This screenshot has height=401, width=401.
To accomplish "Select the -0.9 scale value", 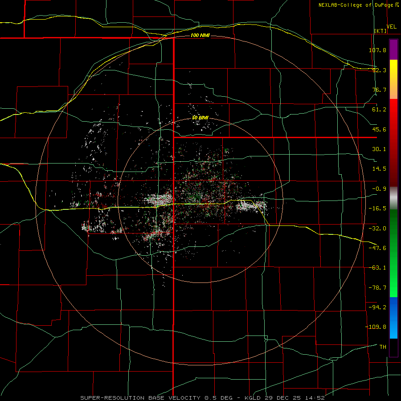I will pos(379,189).
